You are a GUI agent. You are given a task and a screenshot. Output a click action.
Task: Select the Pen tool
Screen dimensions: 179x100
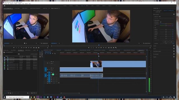point(42,55)
